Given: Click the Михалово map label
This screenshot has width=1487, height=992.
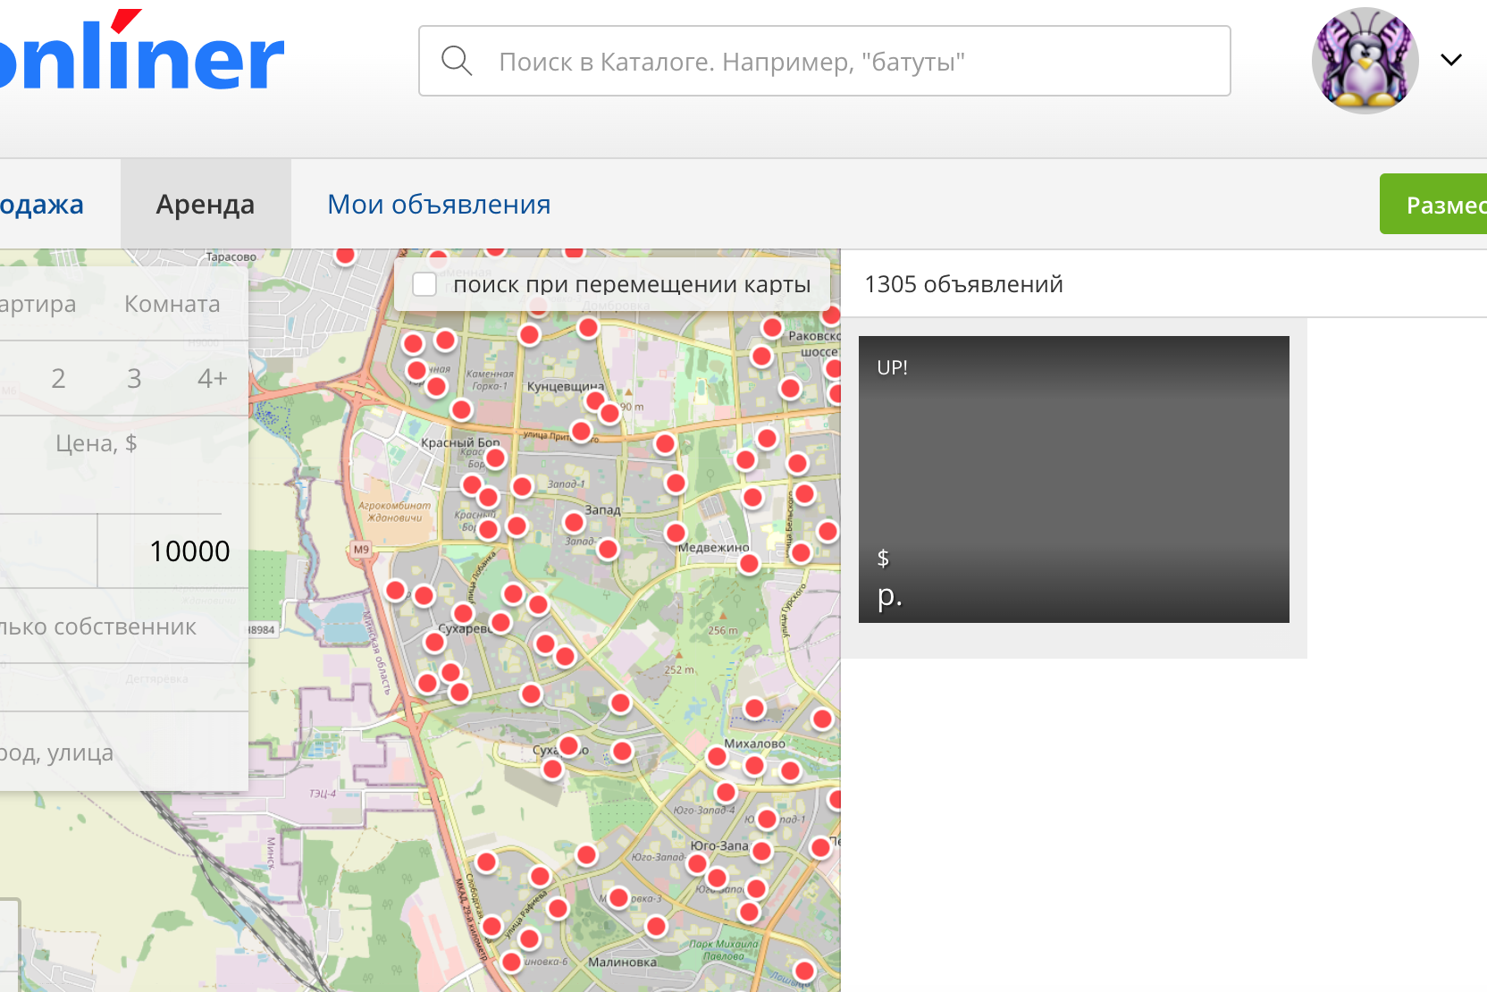Looking at the screenshot, I should (755, 744).
